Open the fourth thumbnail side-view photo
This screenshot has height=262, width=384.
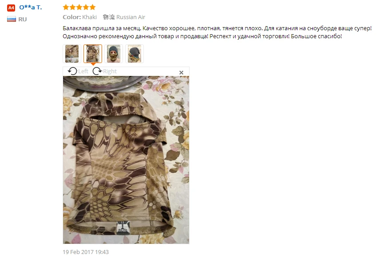coord(134,54)
